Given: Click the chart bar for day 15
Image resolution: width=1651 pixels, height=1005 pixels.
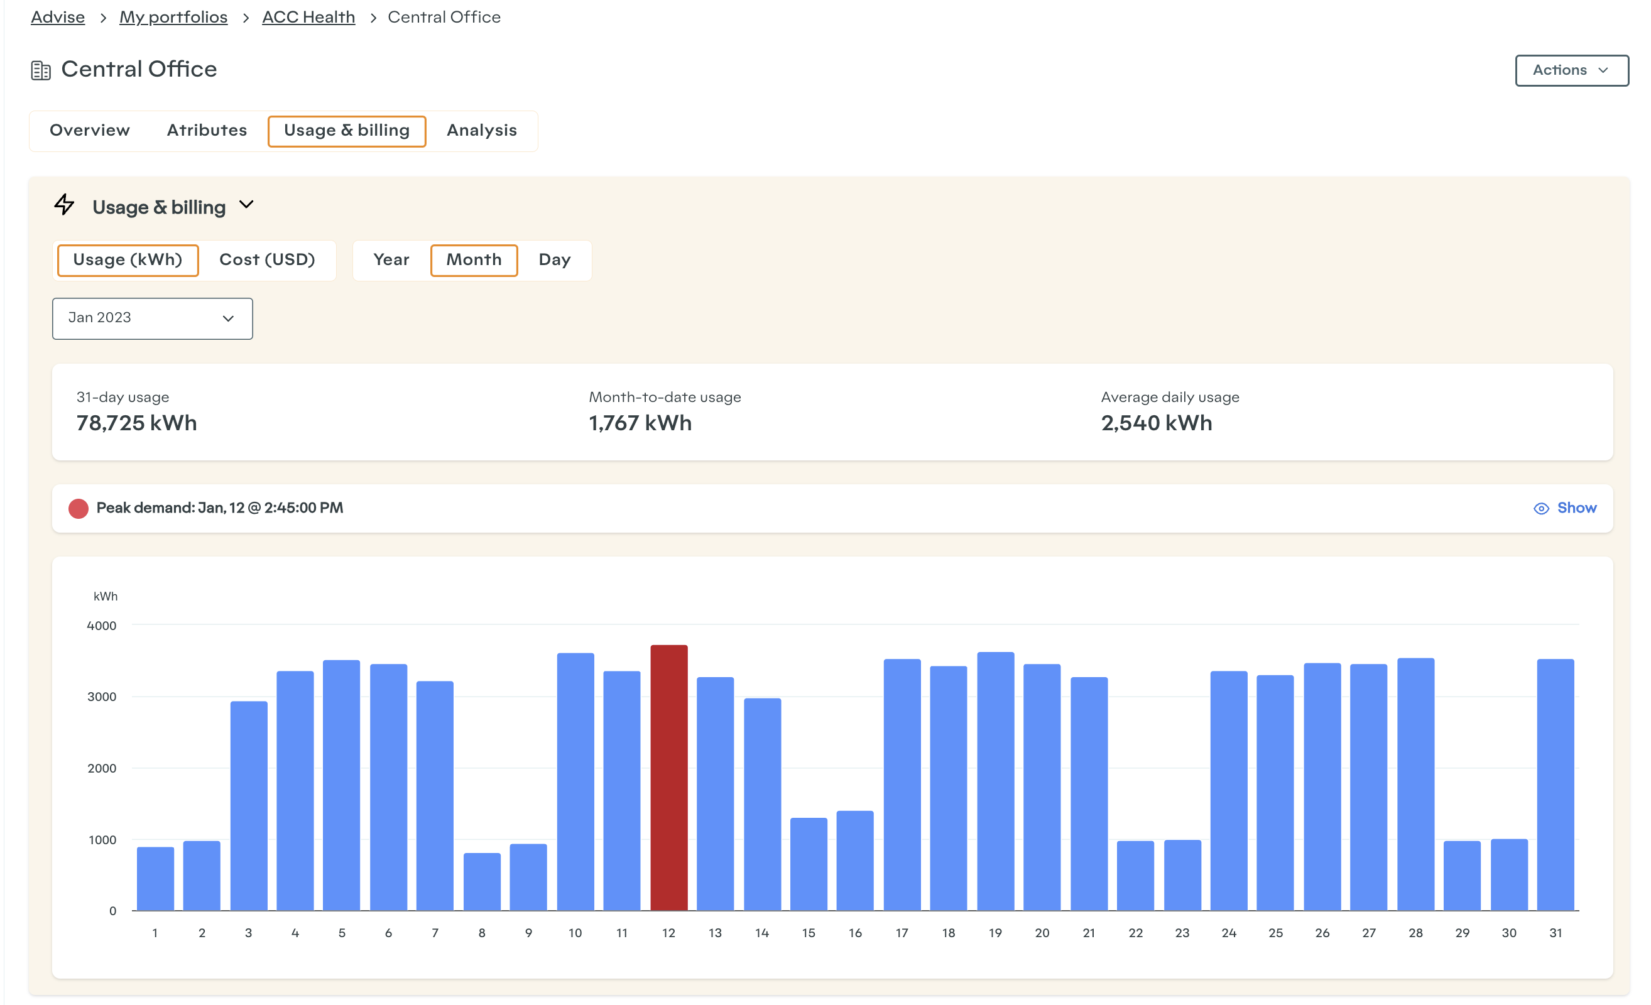Looking at the screenshot, I should click(x=809, y=864).
